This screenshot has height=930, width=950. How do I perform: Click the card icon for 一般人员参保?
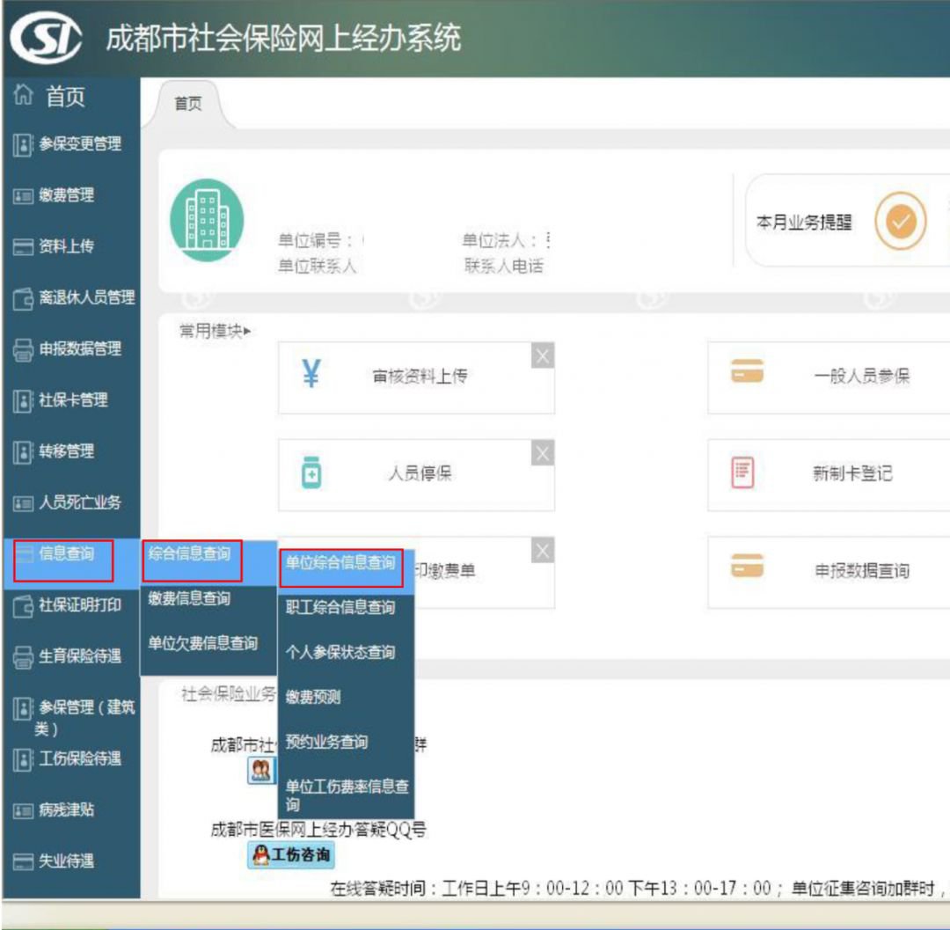coord(747,375)
